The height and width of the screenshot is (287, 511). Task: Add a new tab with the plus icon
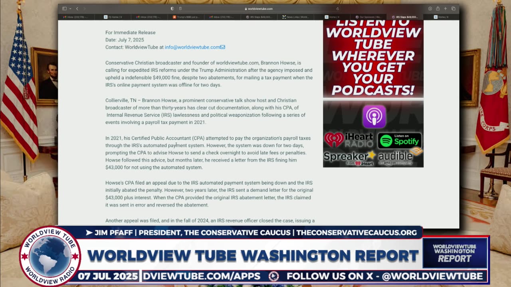(x=446, y=8)
